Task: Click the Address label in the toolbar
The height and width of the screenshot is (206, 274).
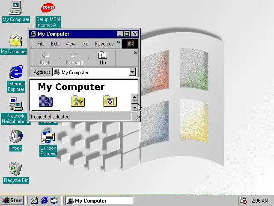Action: pos(42,72)
